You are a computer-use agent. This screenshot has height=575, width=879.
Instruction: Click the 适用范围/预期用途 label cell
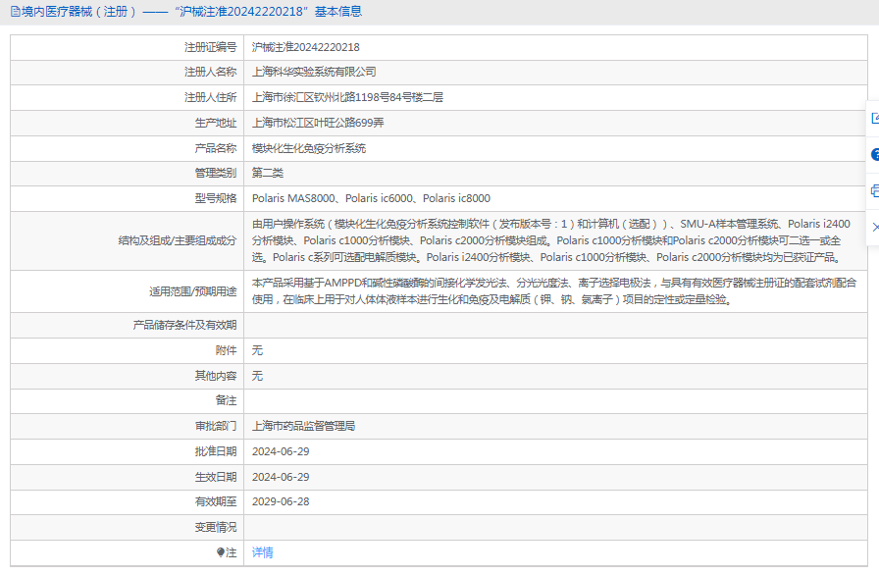[128, 291]
